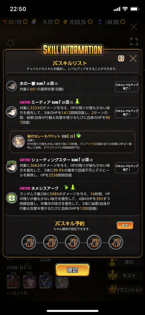The height and width of the screenshot is (315, 145).
Task: Select the second skill reservation slot
Action: (51, 242)
